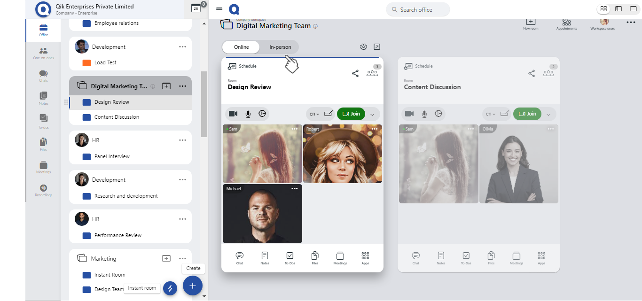The width and height of the screenshot is (642, 301).
Task: Click the Create plus button
Action: (193, 286)
